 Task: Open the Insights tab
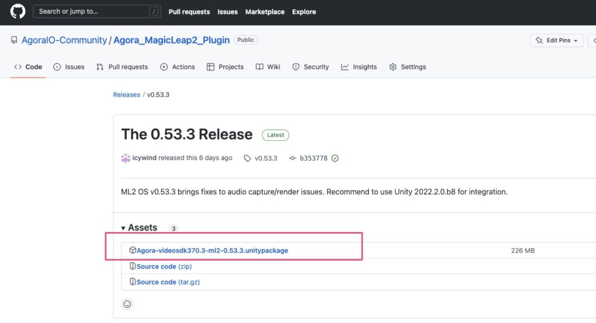359,67
